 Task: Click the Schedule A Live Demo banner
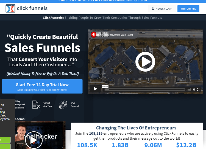point(102,1)
